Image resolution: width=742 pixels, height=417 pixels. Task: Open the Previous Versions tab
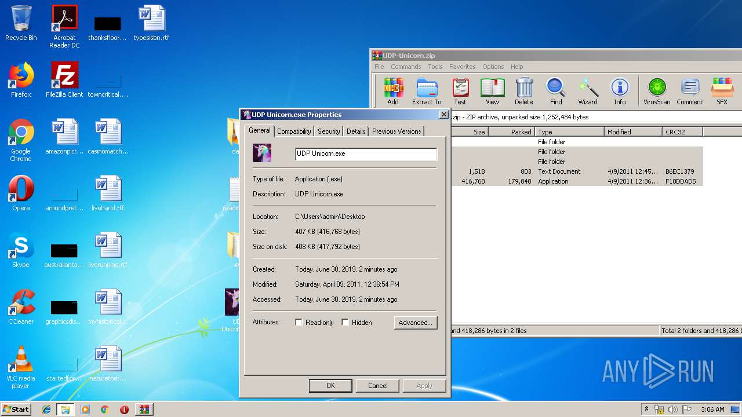tap(397, 131)
